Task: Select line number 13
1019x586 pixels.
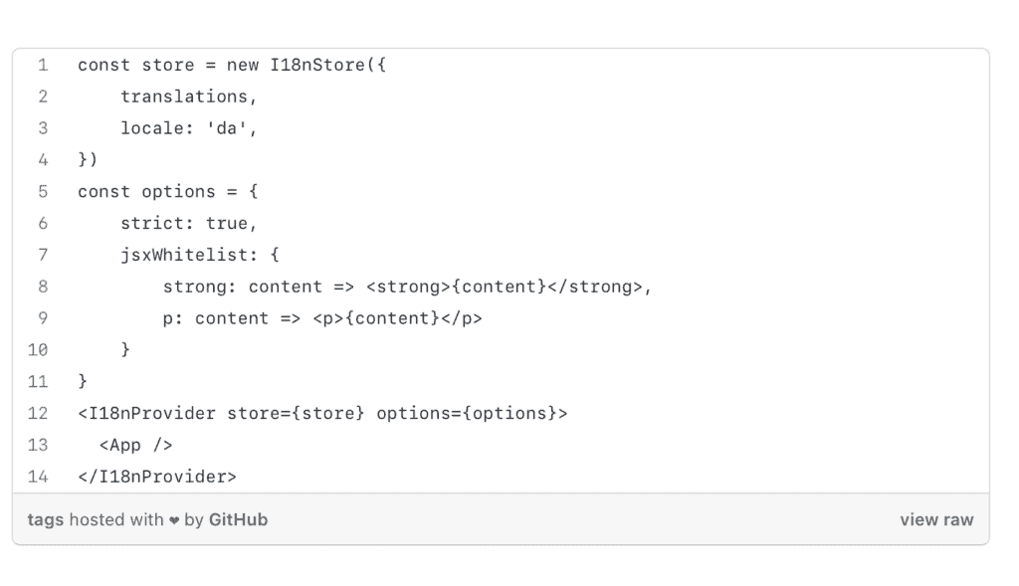Action: (x=38, y=445)
